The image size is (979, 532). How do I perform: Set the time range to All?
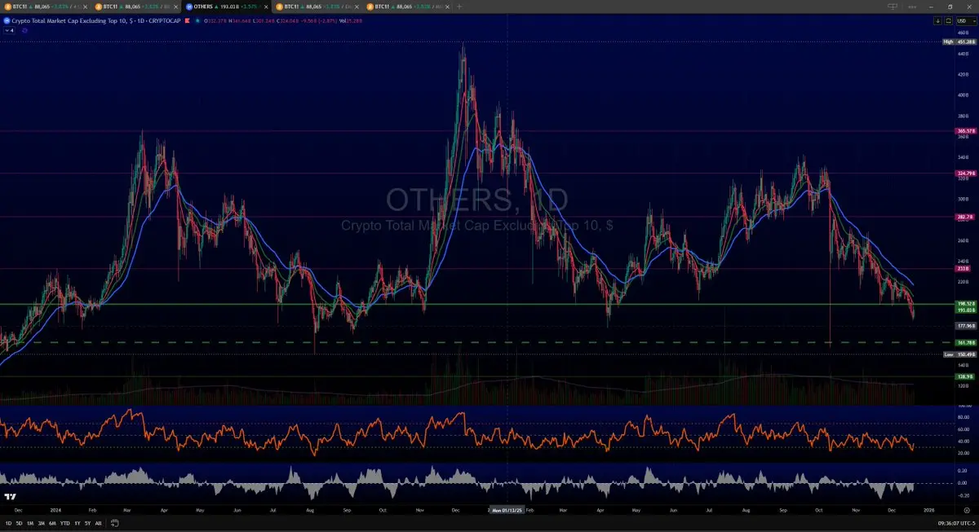tap(99, 523)
